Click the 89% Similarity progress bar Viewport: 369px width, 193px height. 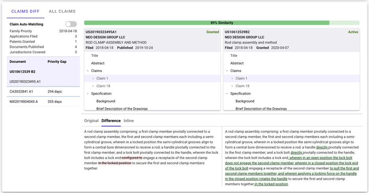click(222, 23)
